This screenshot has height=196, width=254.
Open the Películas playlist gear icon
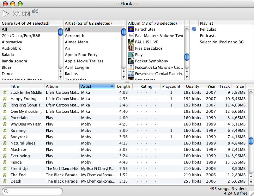coord(194,29)
